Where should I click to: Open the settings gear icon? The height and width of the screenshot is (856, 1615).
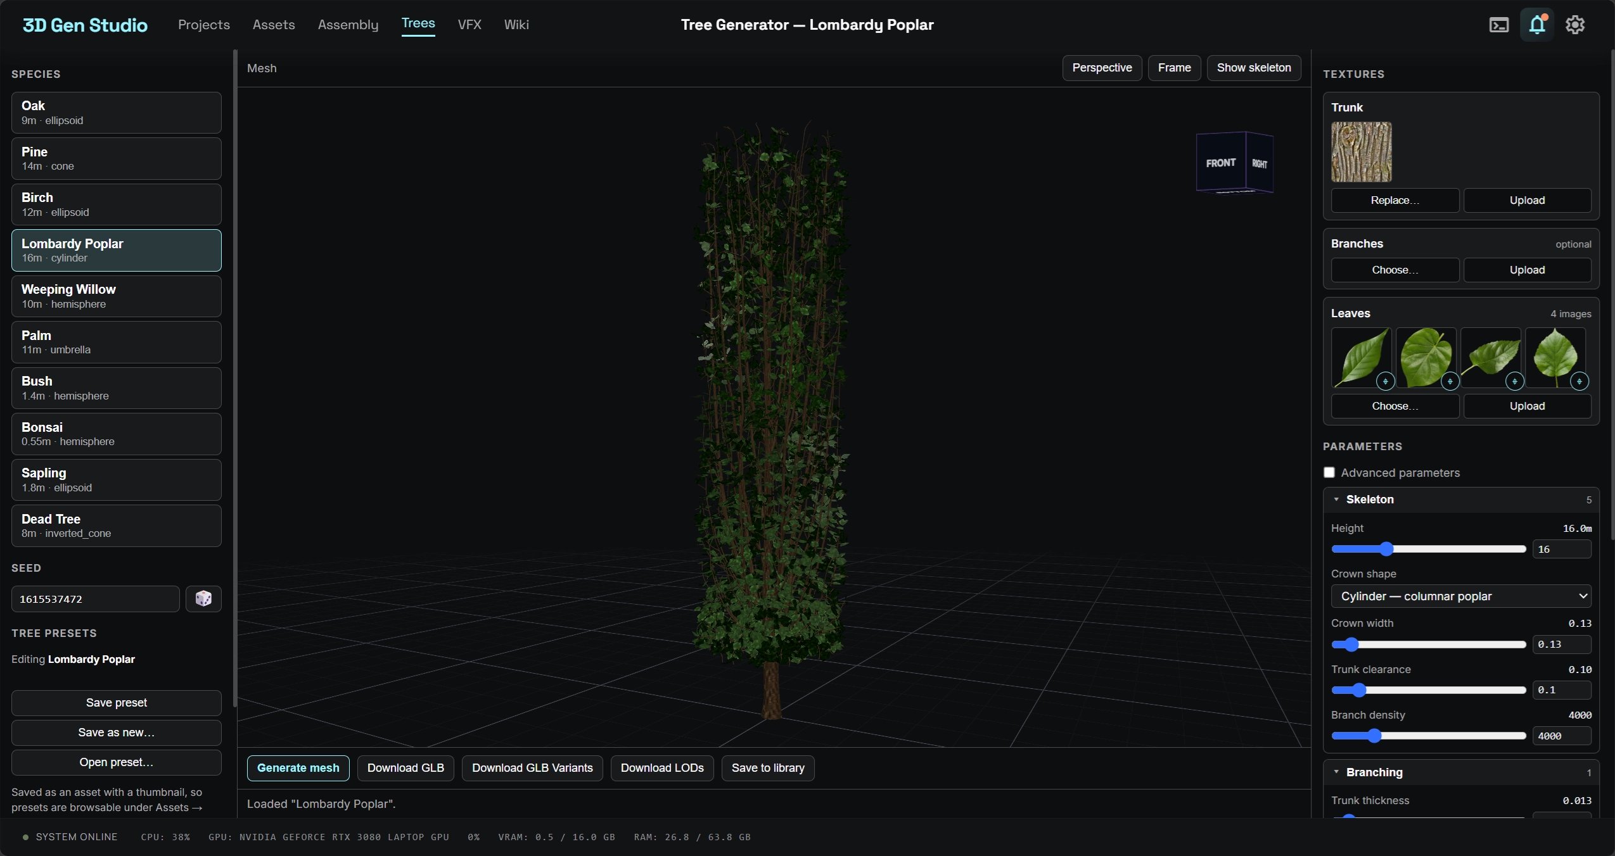[1575, 25]
